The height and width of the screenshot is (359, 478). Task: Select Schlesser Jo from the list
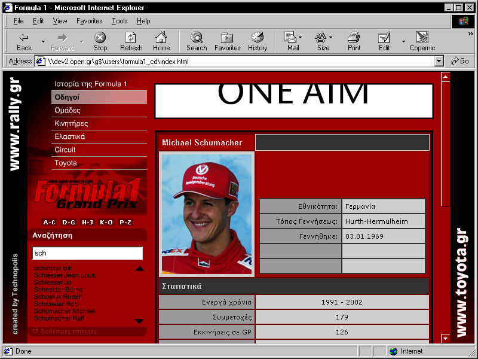(53, 282)
